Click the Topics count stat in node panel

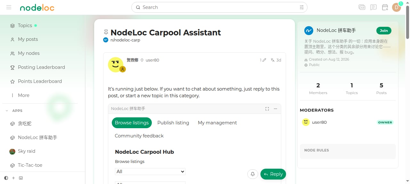[352, 89]
